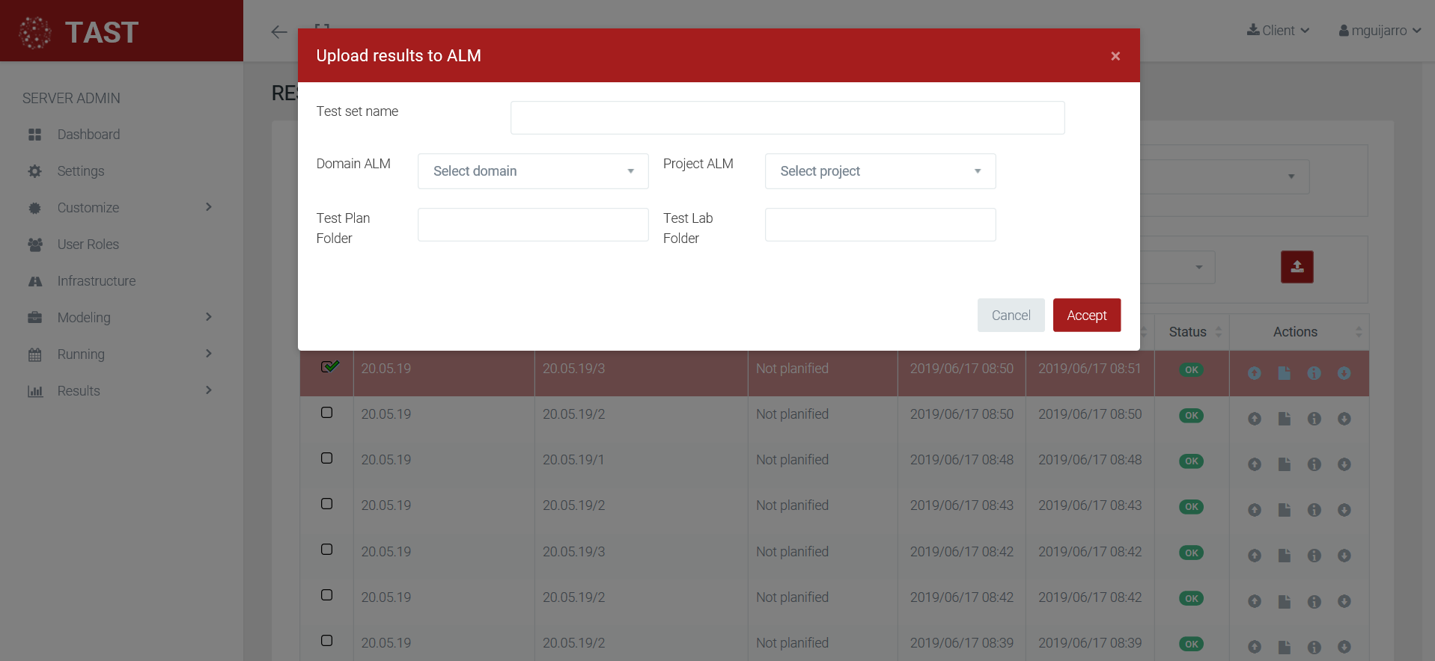The height and width of the screenshot is (661, 1435).
Task: Click the upload icon in the 08:51 row
Action: [1255, 373]
